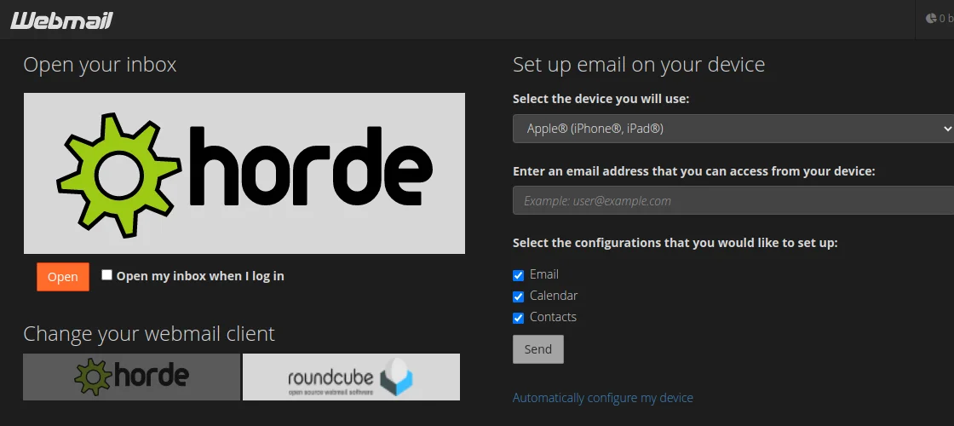This screenshot has height=426, width=954.
Task: Click the Calendar checkbox label text
Action: pos(554,296)
